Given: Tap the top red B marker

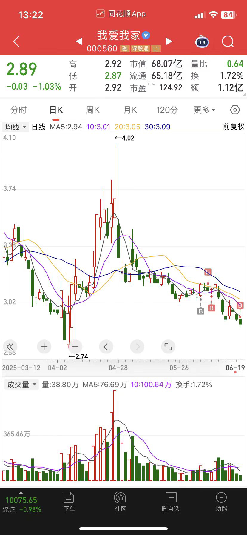Looking at the screenshot, I should point(208,272).
